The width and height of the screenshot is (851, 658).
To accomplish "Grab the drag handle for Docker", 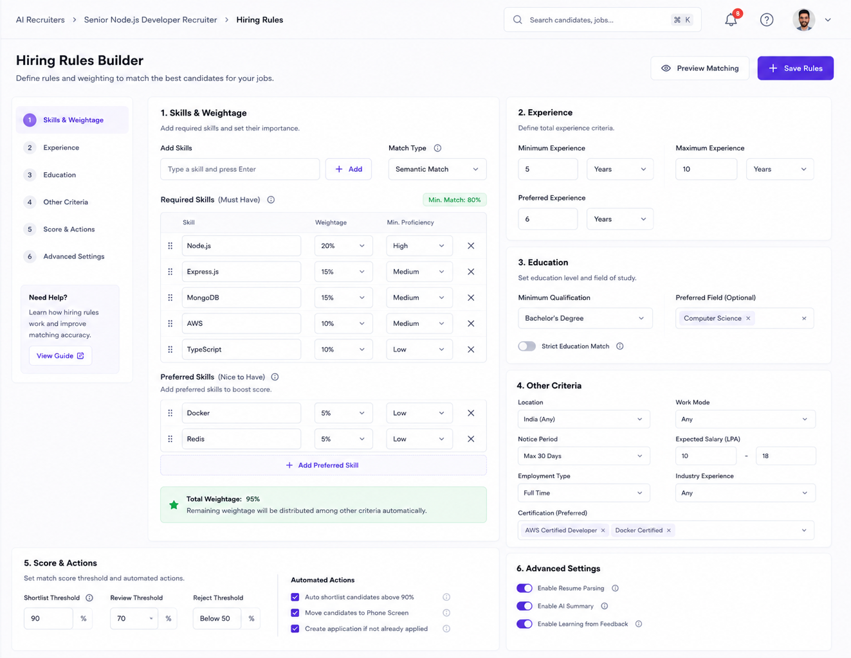I will tap(170, 413).
